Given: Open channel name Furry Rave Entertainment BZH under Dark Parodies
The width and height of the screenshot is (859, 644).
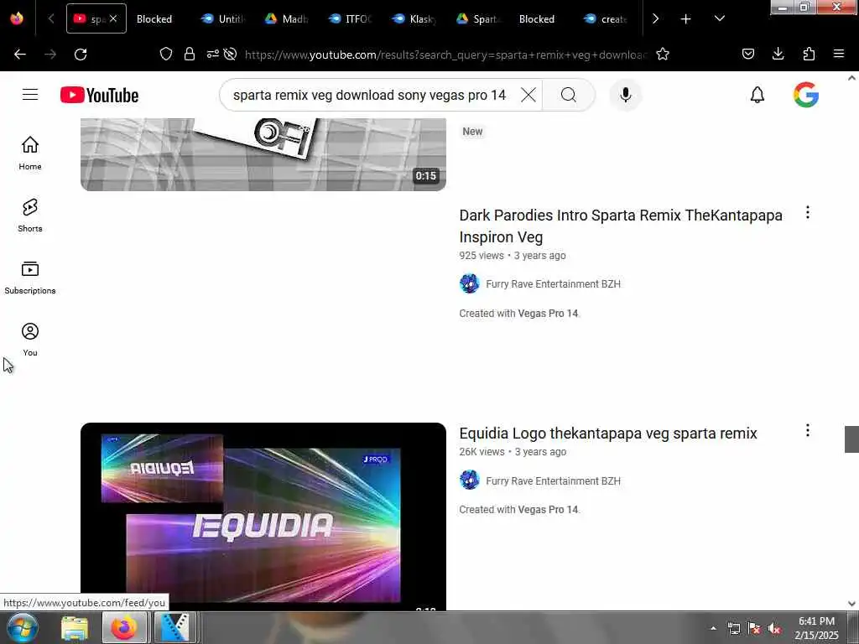Looking at the screenshot, I should 554,283.
